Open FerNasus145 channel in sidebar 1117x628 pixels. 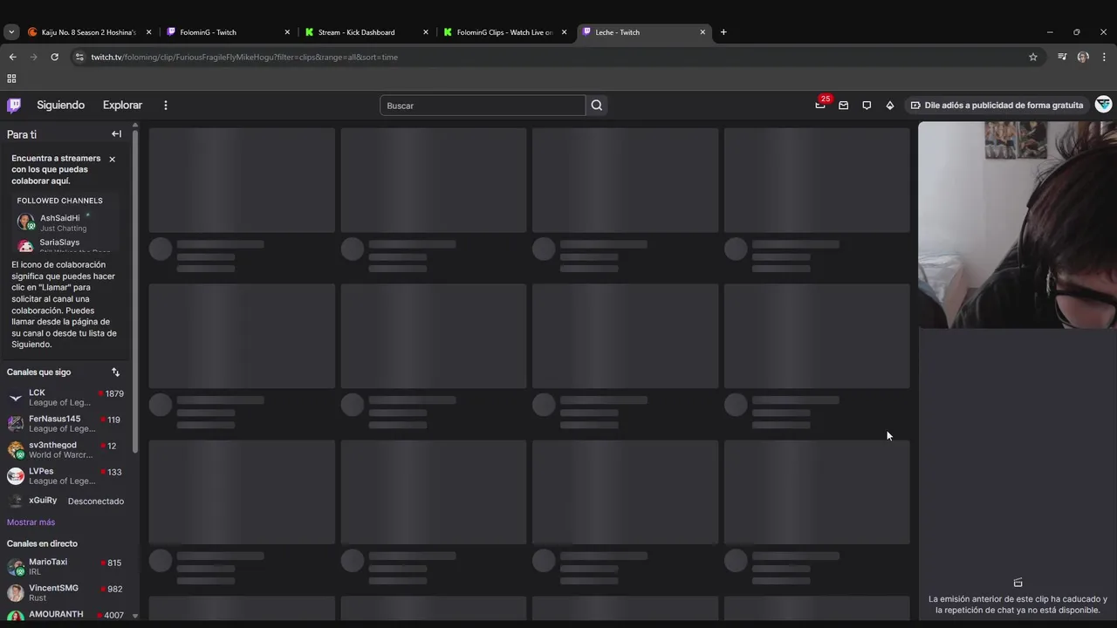coord(65,423)
